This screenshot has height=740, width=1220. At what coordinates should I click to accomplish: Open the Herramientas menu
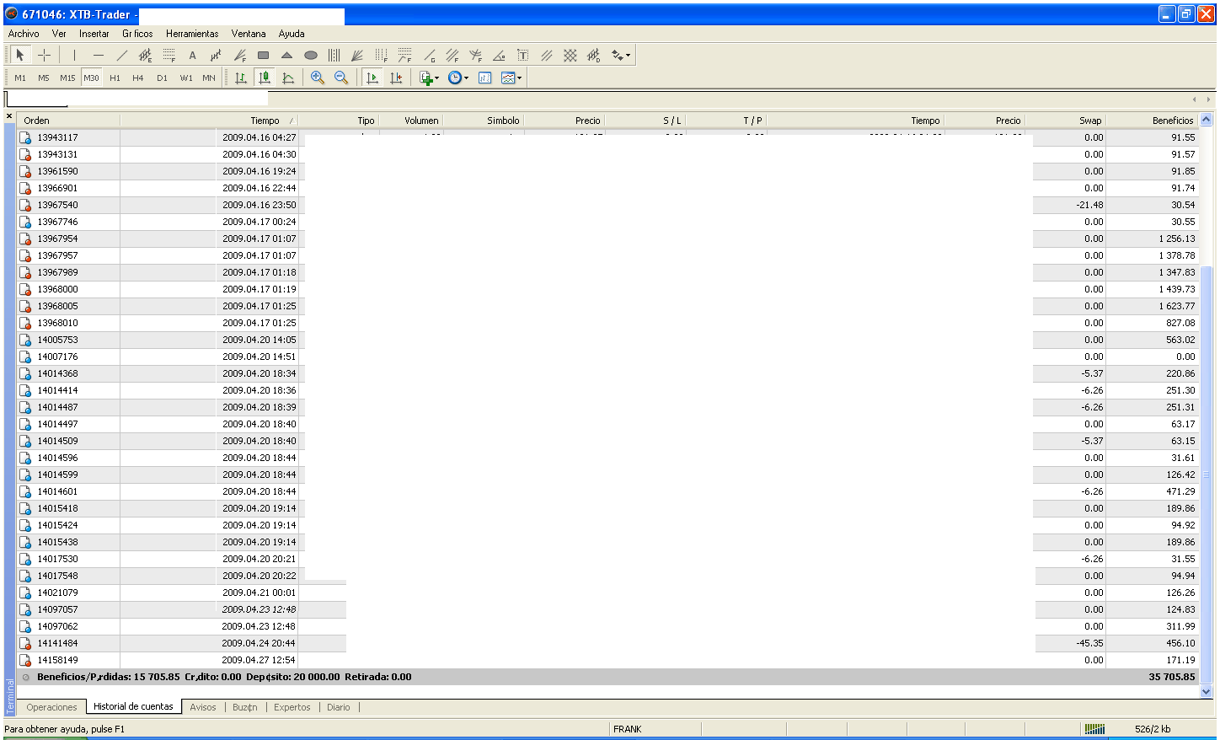pos(192,34)
